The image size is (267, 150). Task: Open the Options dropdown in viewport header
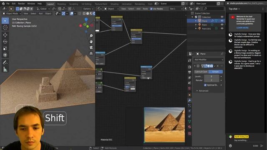88,9
